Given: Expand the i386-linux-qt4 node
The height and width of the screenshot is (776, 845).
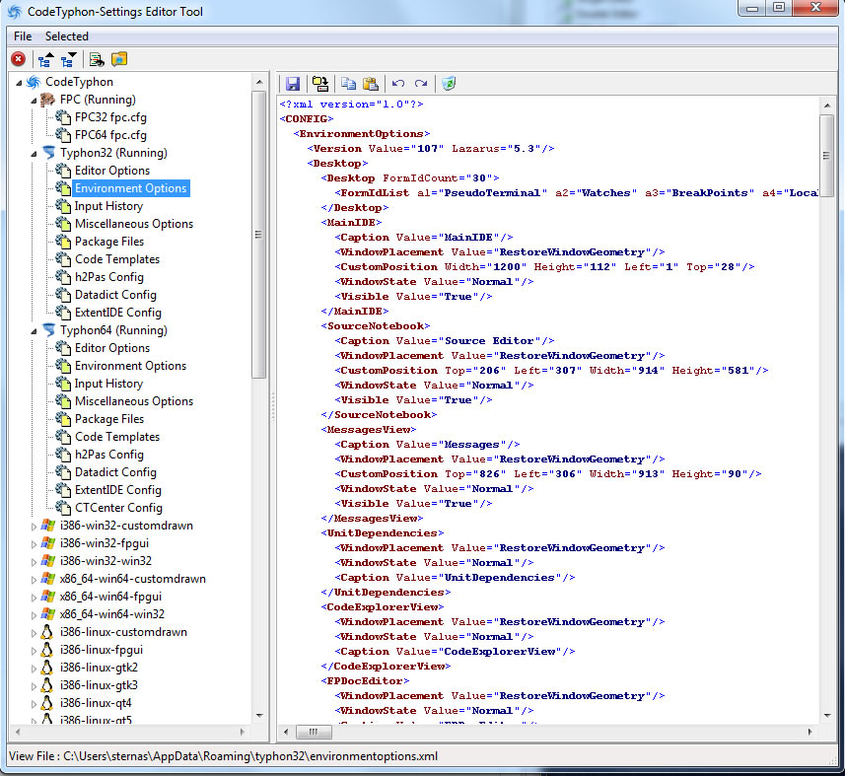Looking at the screenshot, I should click(34, 704).
